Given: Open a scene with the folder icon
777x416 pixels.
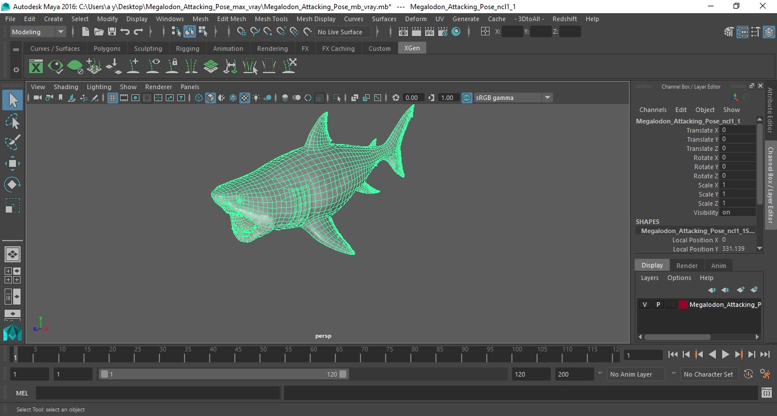Looking at the screenshot, I should coord(99,32).
